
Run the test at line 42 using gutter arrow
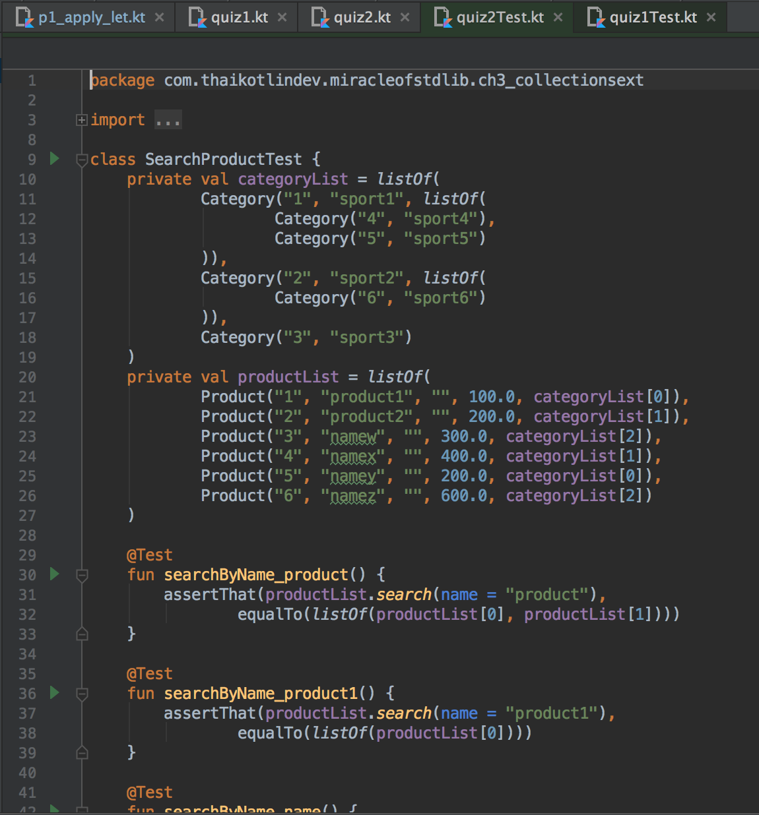(x=54, y=810)
